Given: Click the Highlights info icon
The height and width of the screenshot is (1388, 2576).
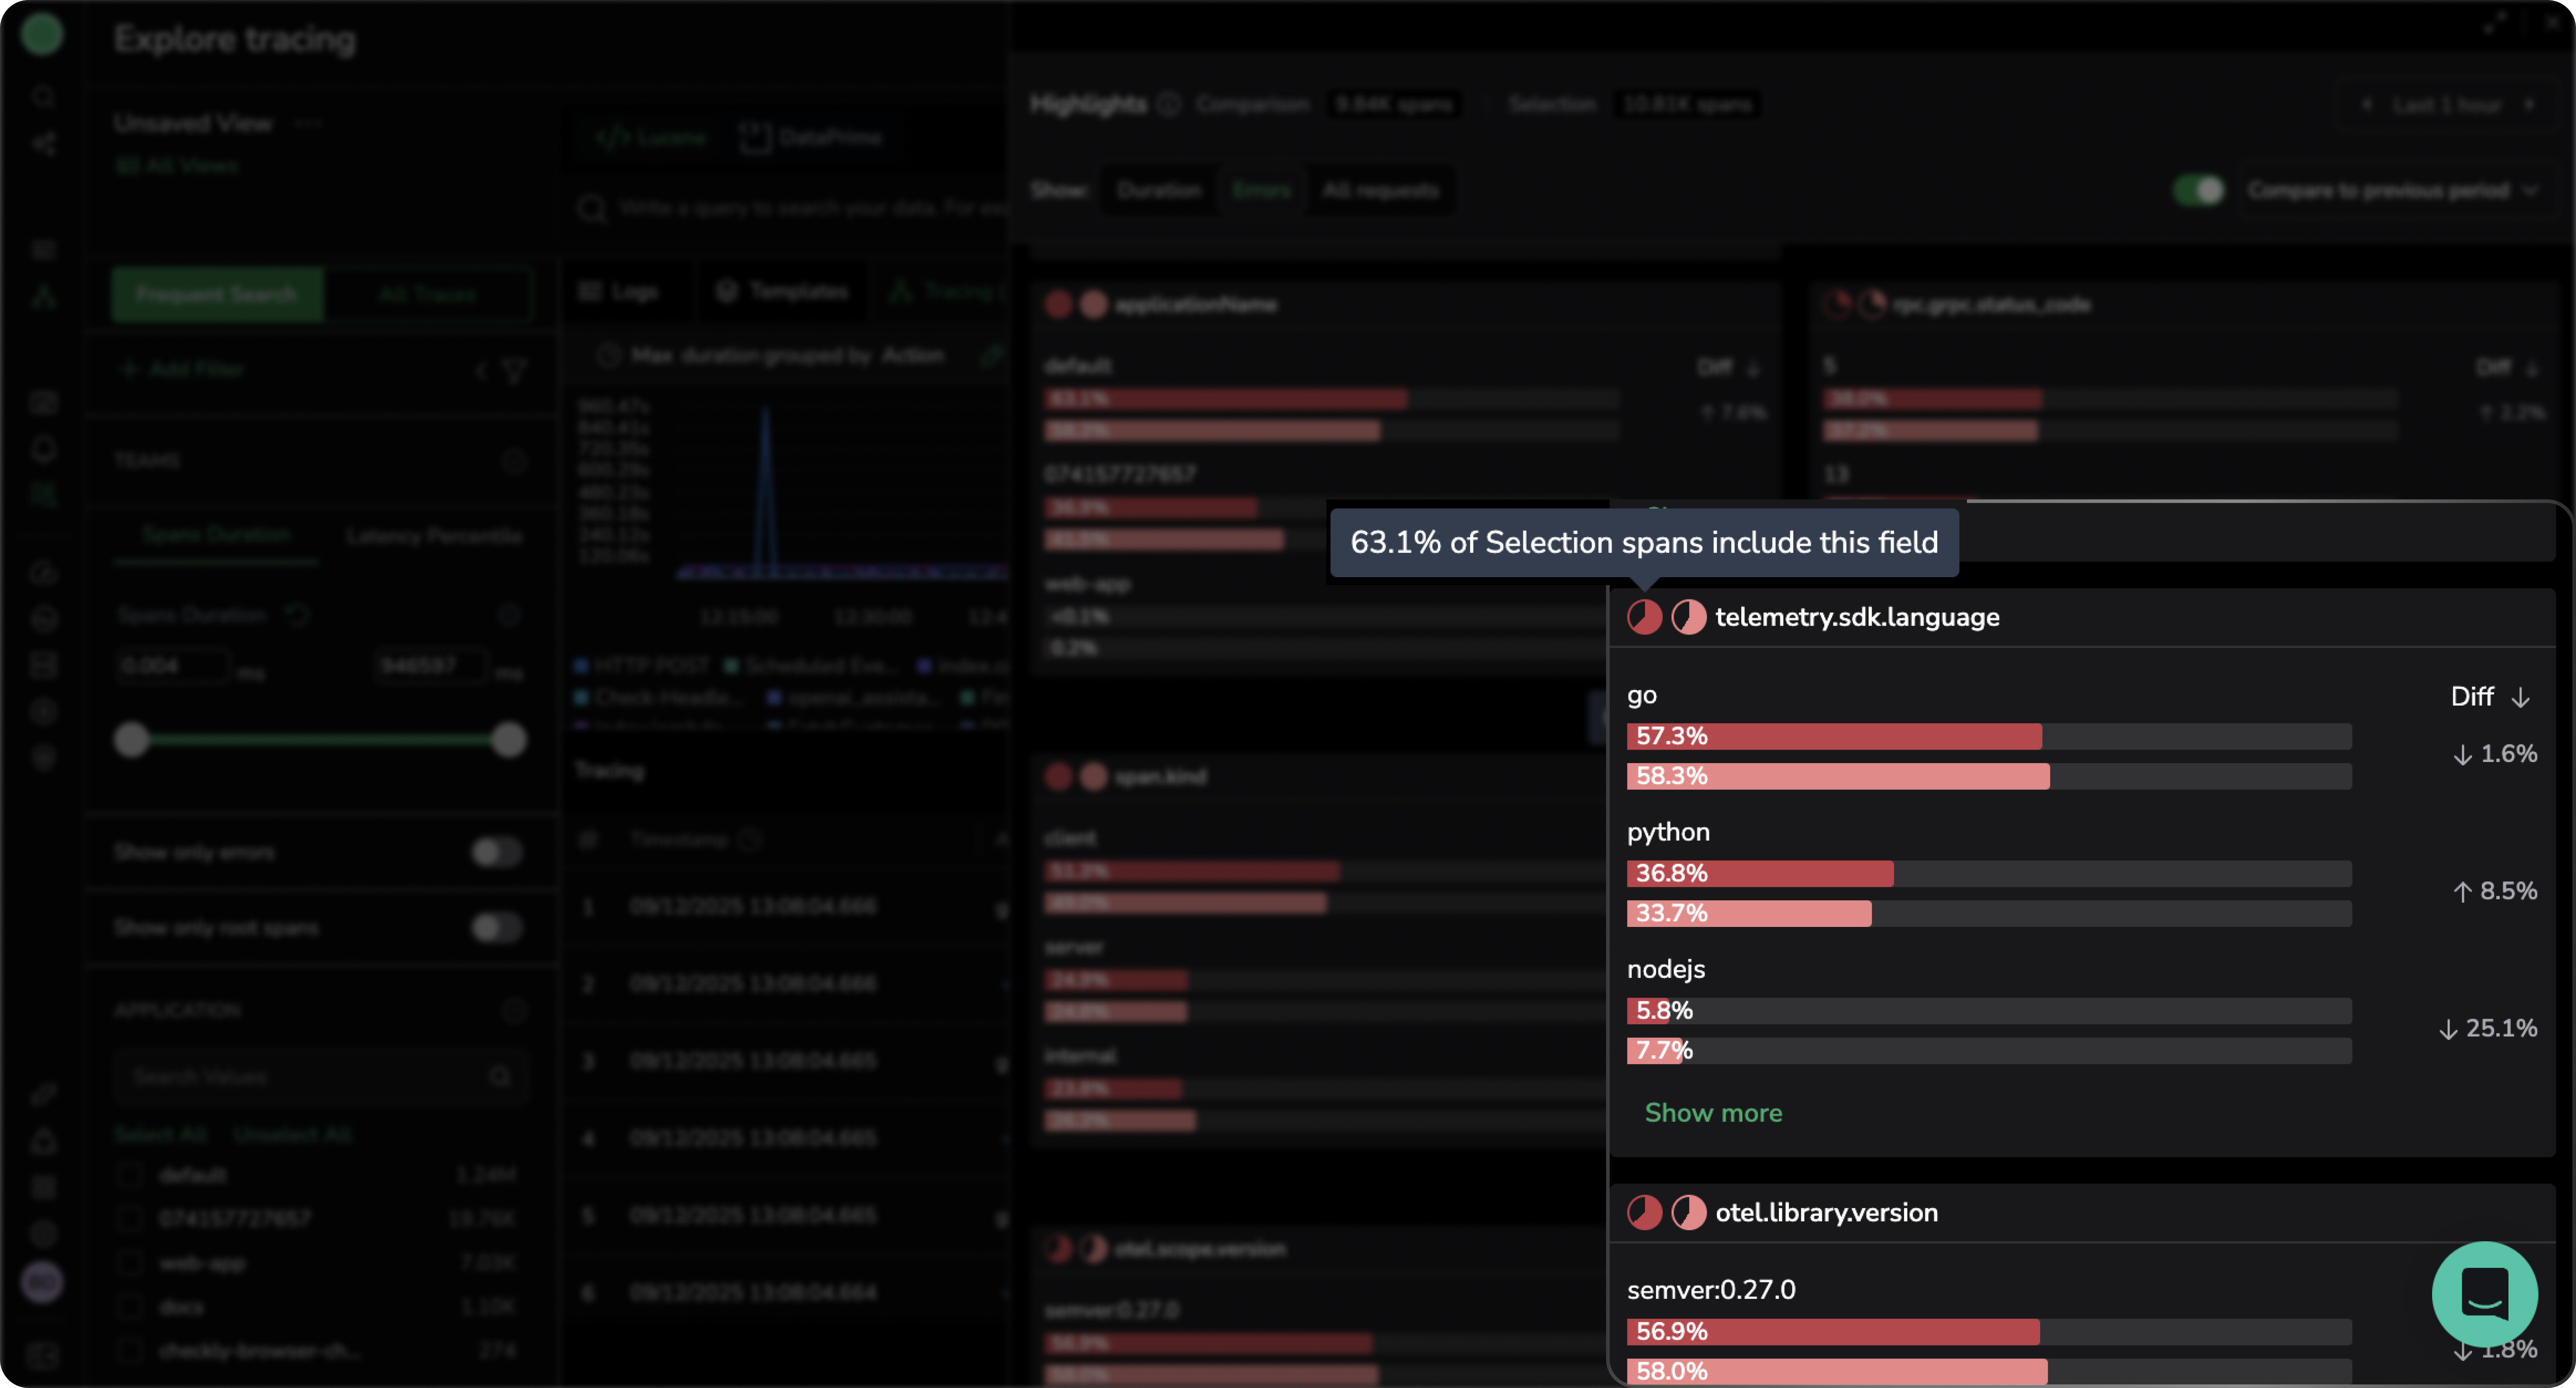Looking at the screenshot, I should coord(1168,104).
